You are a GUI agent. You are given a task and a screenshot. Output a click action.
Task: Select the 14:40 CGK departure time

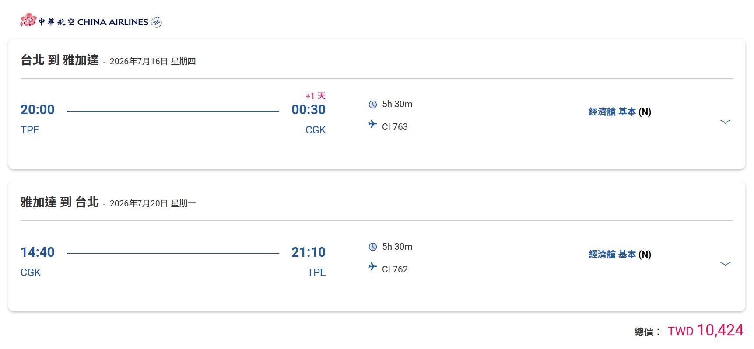[38, 252]
